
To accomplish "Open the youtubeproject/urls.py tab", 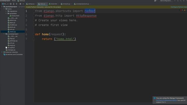I will (82, 4).
